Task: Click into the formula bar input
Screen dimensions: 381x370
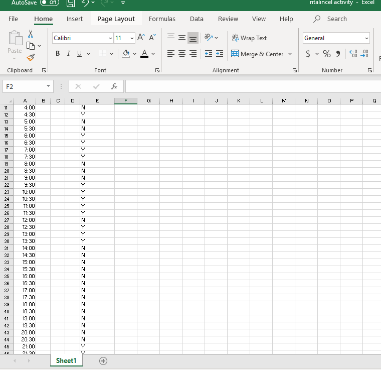Action: coord(253,86)
